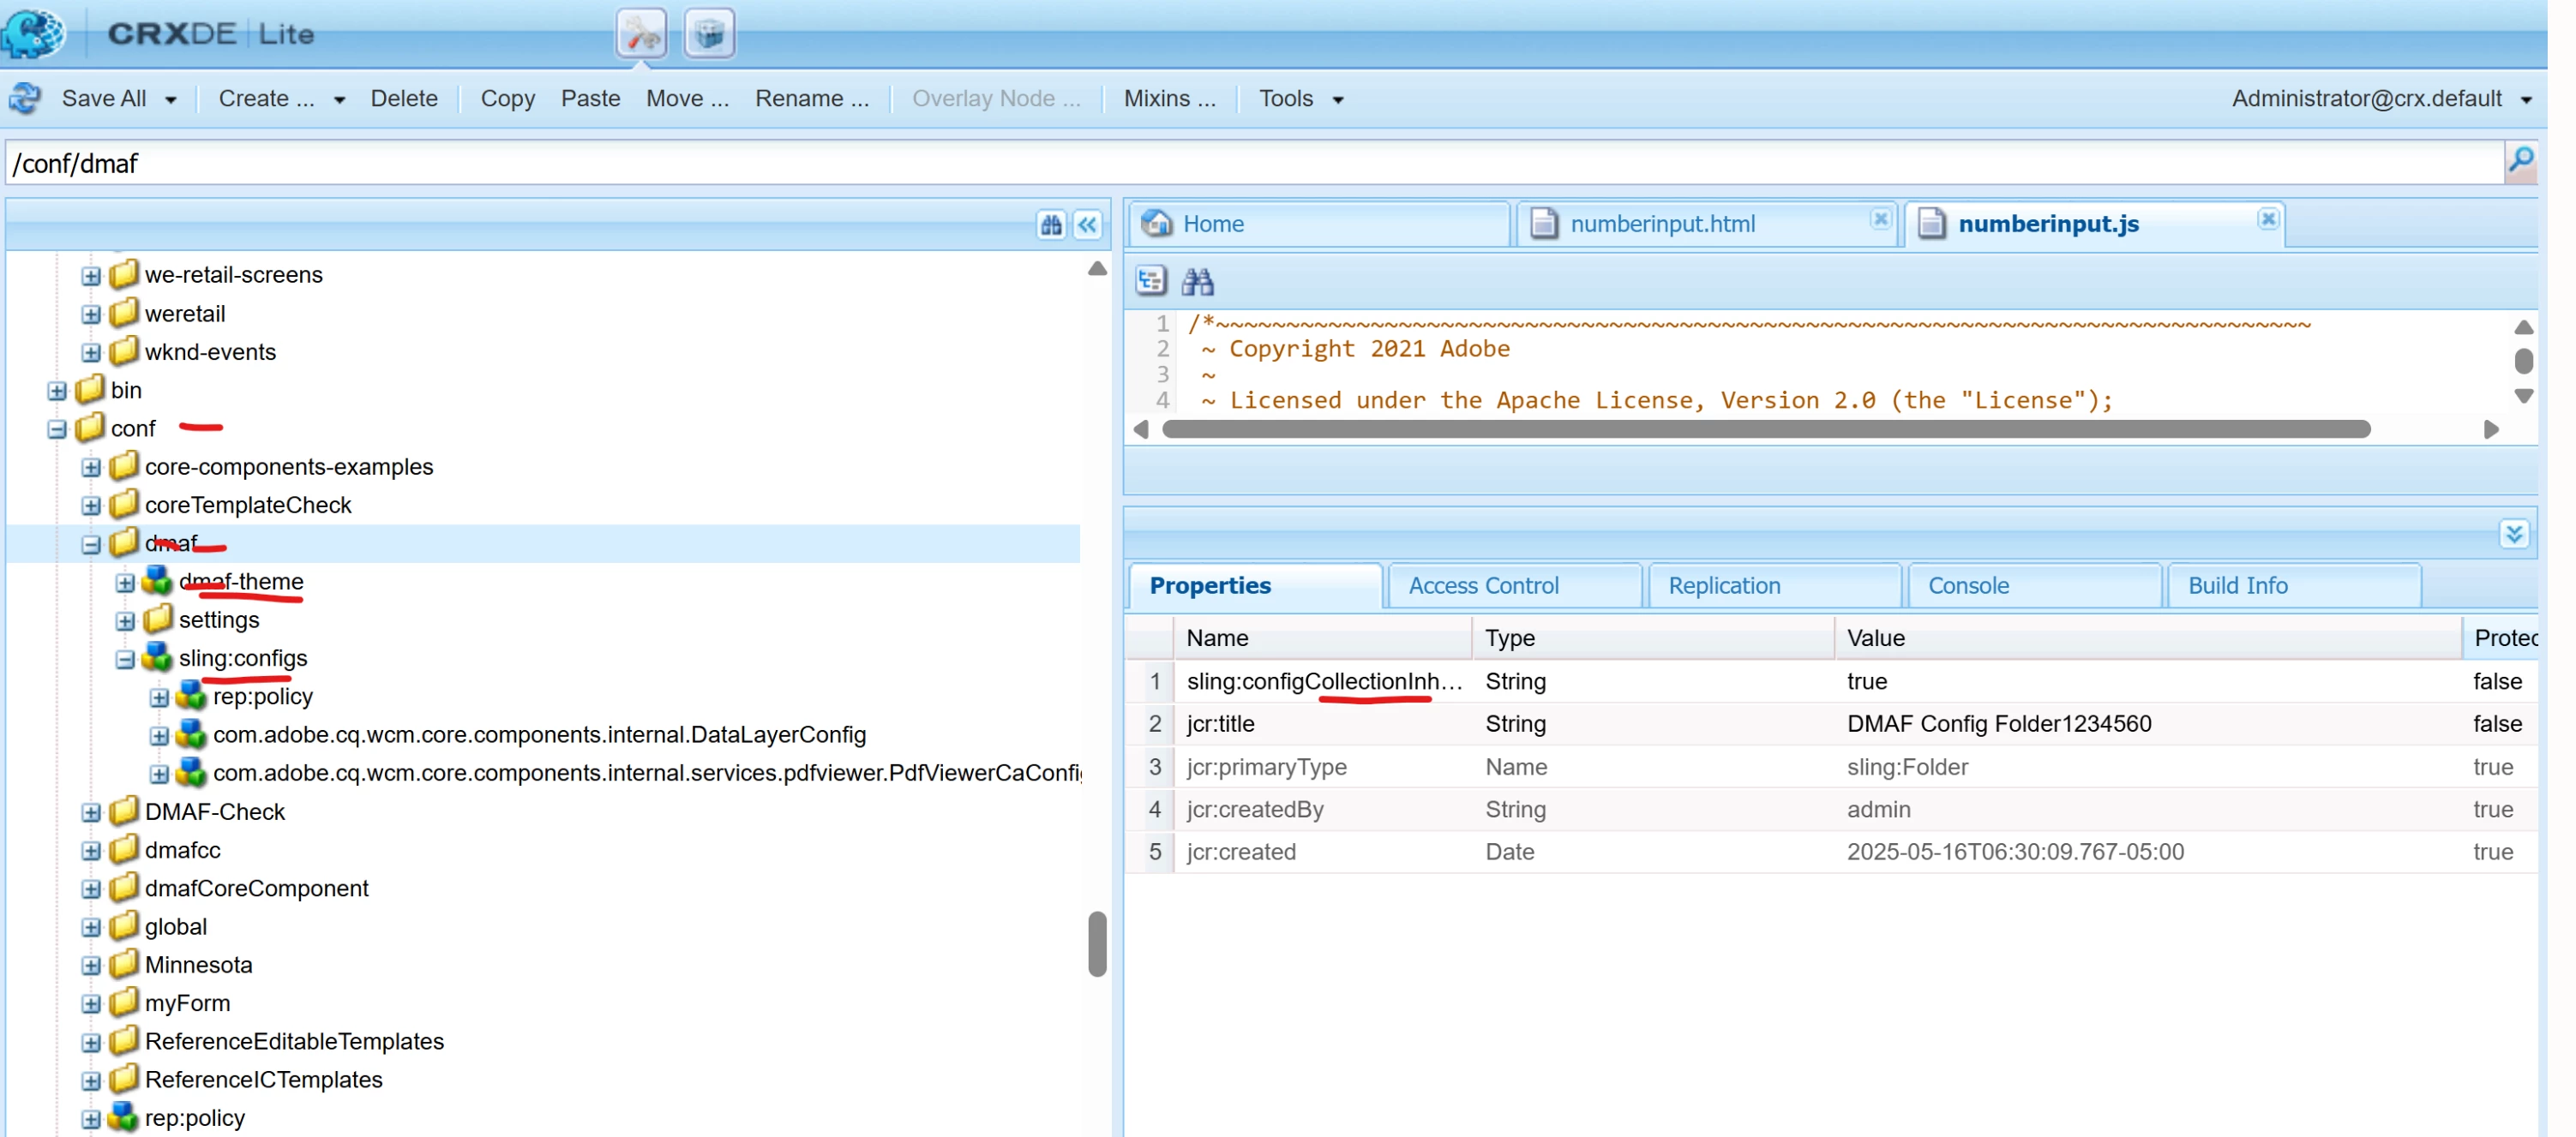Click the editor binoculars search icon

pyautogui.click(x=1197, y=282)
